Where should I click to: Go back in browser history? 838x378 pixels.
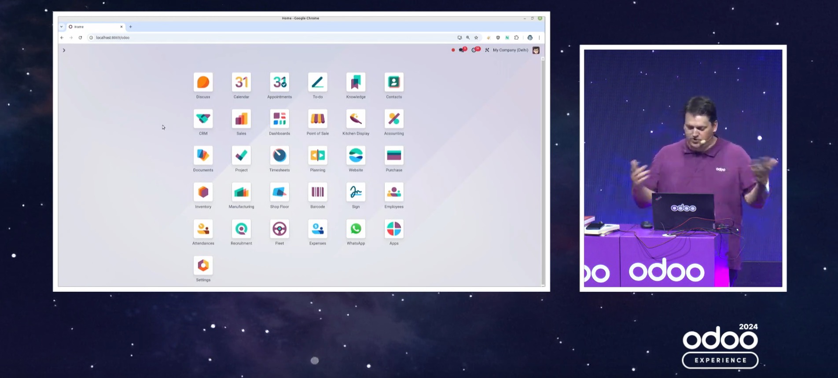pyautogui.click(x=62, y=38)
